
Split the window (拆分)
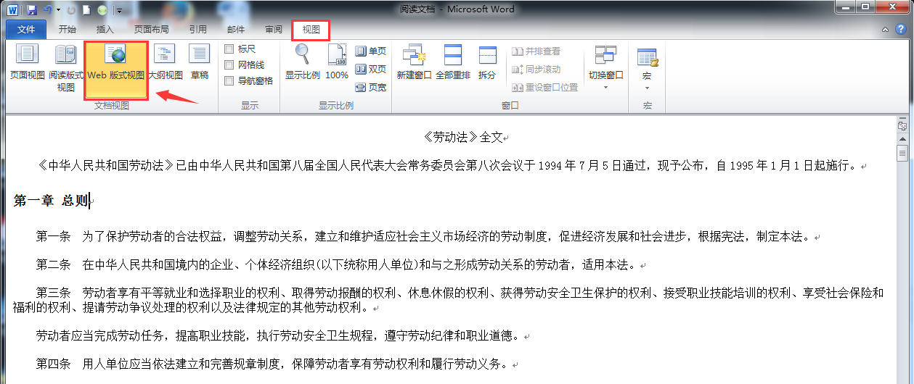(x=487, y=63)
